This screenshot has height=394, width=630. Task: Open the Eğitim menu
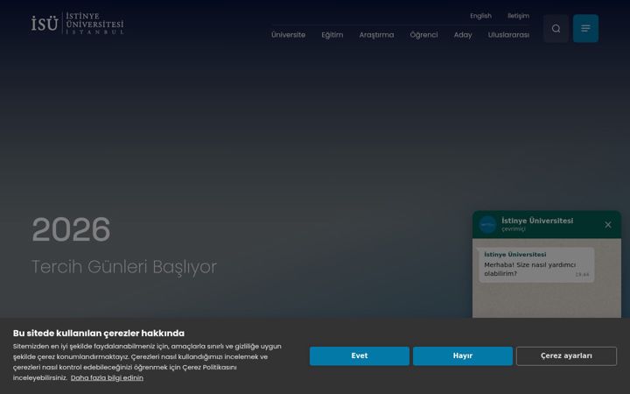332,35
